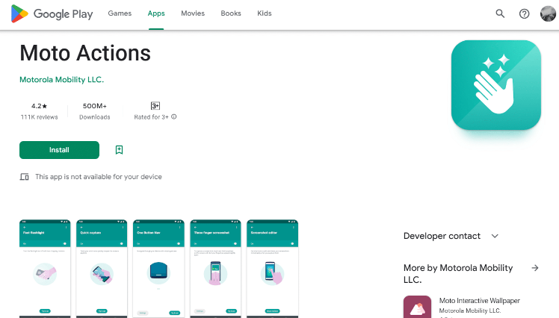The image size is (559, 318).
Task: Go to the Books tab
Action: pyautogui.click(x=231, y=13)
